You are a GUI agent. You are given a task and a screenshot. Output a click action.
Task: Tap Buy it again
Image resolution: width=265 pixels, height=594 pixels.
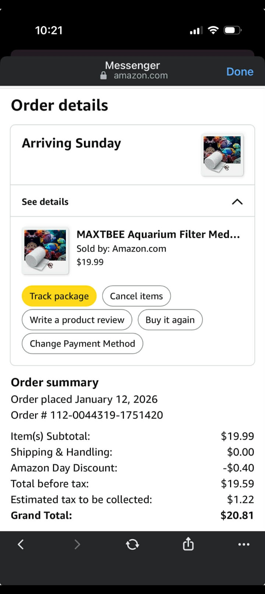coord(170,320)
